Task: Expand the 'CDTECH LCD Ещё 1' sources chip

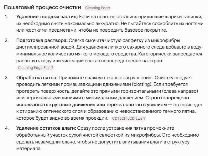Action: 128,118
